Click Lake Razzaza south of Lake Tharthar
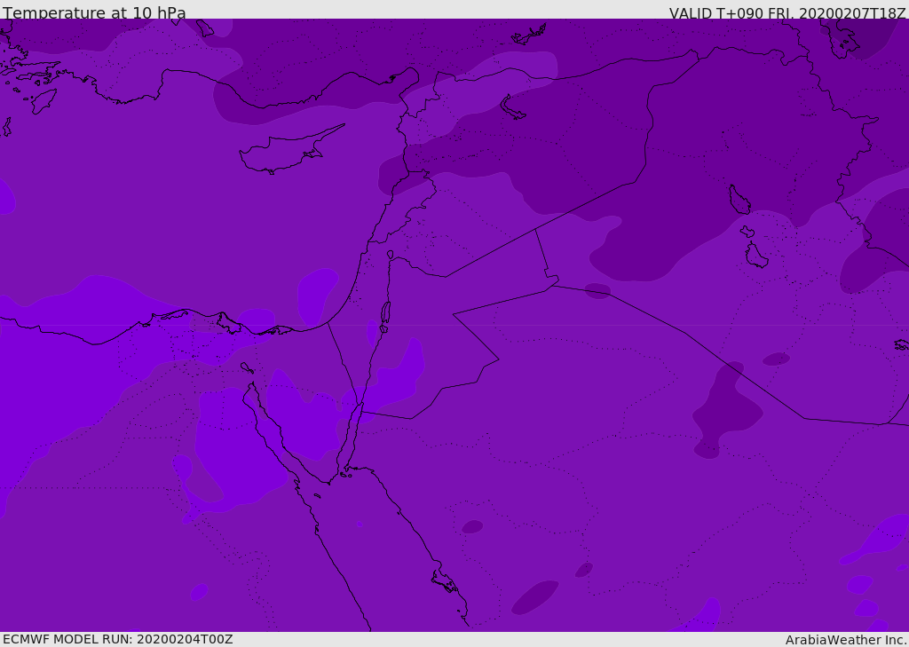Image resolution: width=909 pixels, height=647 pixels. pyautogui.click(x=756, y=256)
